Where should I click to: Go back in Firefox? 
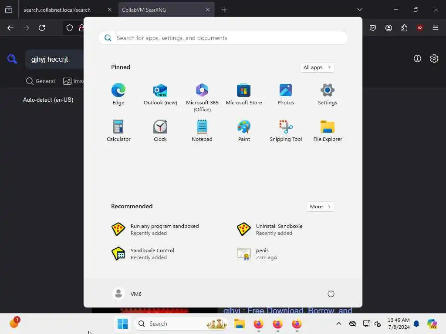[10, 28]
